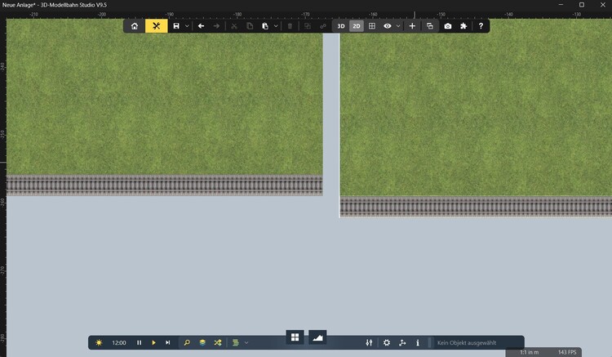
Task: Toggle the yellow edit tools mode button
Action: (x=156, y=26)
